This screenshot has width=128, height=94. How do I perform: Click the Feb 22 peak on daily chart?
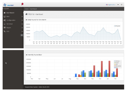(x=103, y=28)
